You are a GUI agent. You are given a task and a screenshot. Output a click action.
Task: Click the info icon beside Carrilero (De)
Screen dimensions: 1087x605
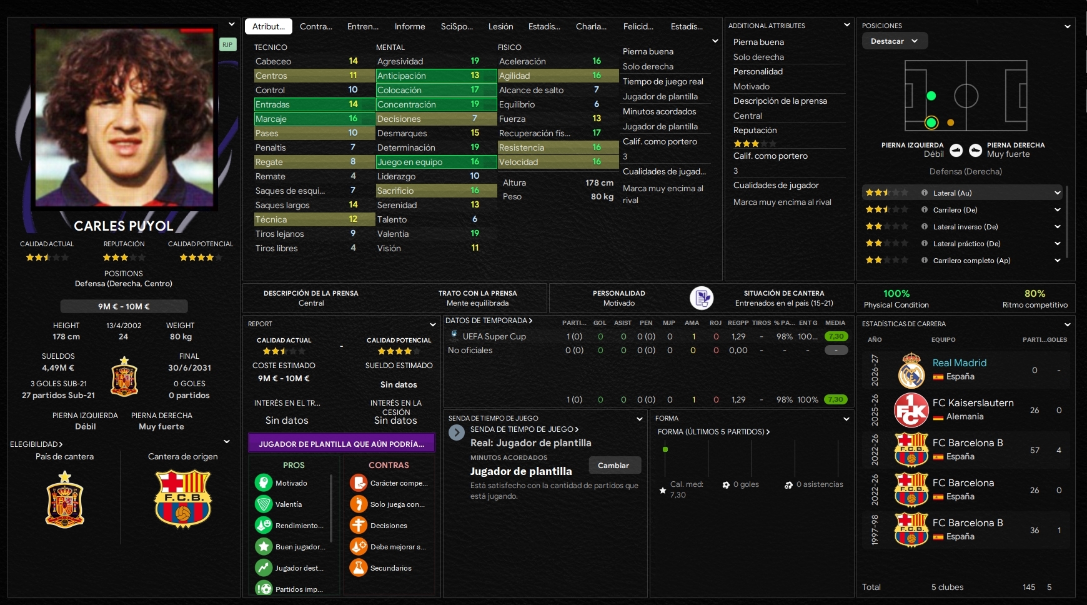pos(925,209)
